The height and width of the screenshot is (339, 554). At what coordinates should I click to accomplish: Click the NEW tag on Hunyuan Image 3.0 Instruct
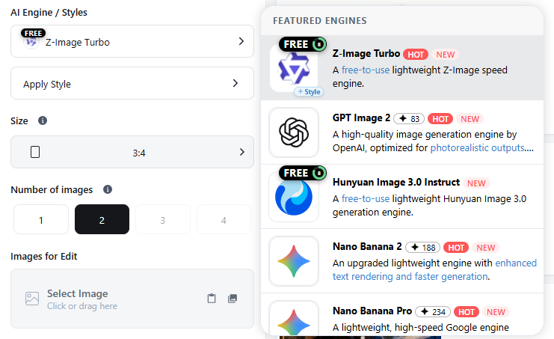(476, 183)
